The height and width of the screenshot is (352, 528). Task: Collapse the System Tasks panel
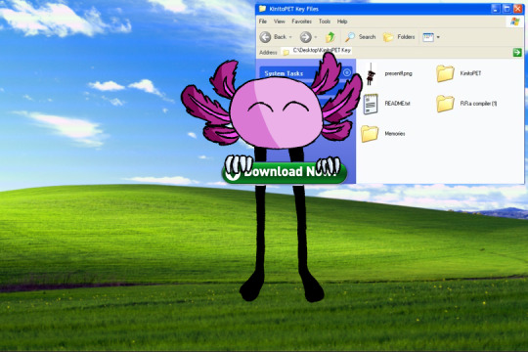[x=347, y=72]
